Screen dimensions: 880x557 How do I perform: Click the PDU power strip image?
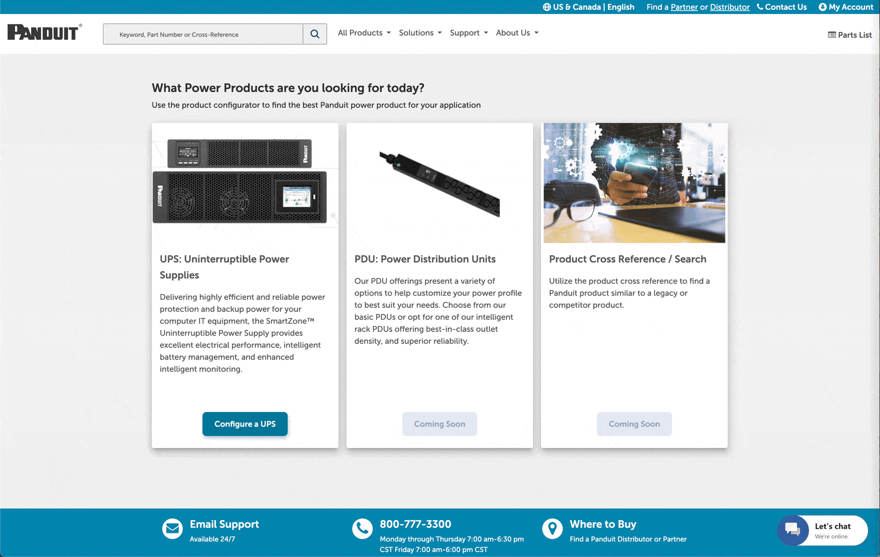[439, 184]
